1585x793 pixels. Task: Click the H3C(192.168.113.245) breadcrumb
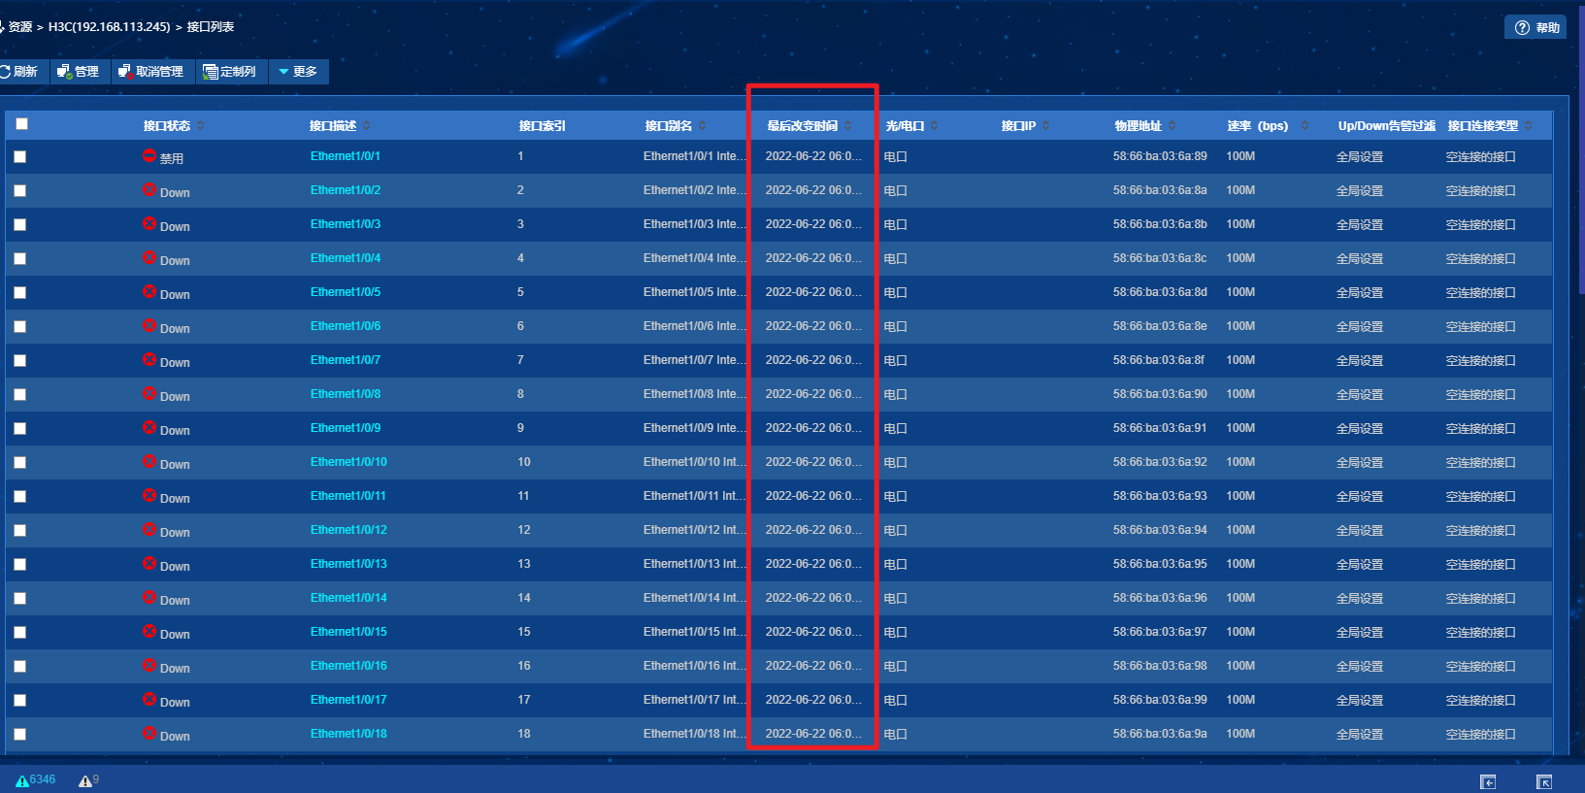click(110, 27)
